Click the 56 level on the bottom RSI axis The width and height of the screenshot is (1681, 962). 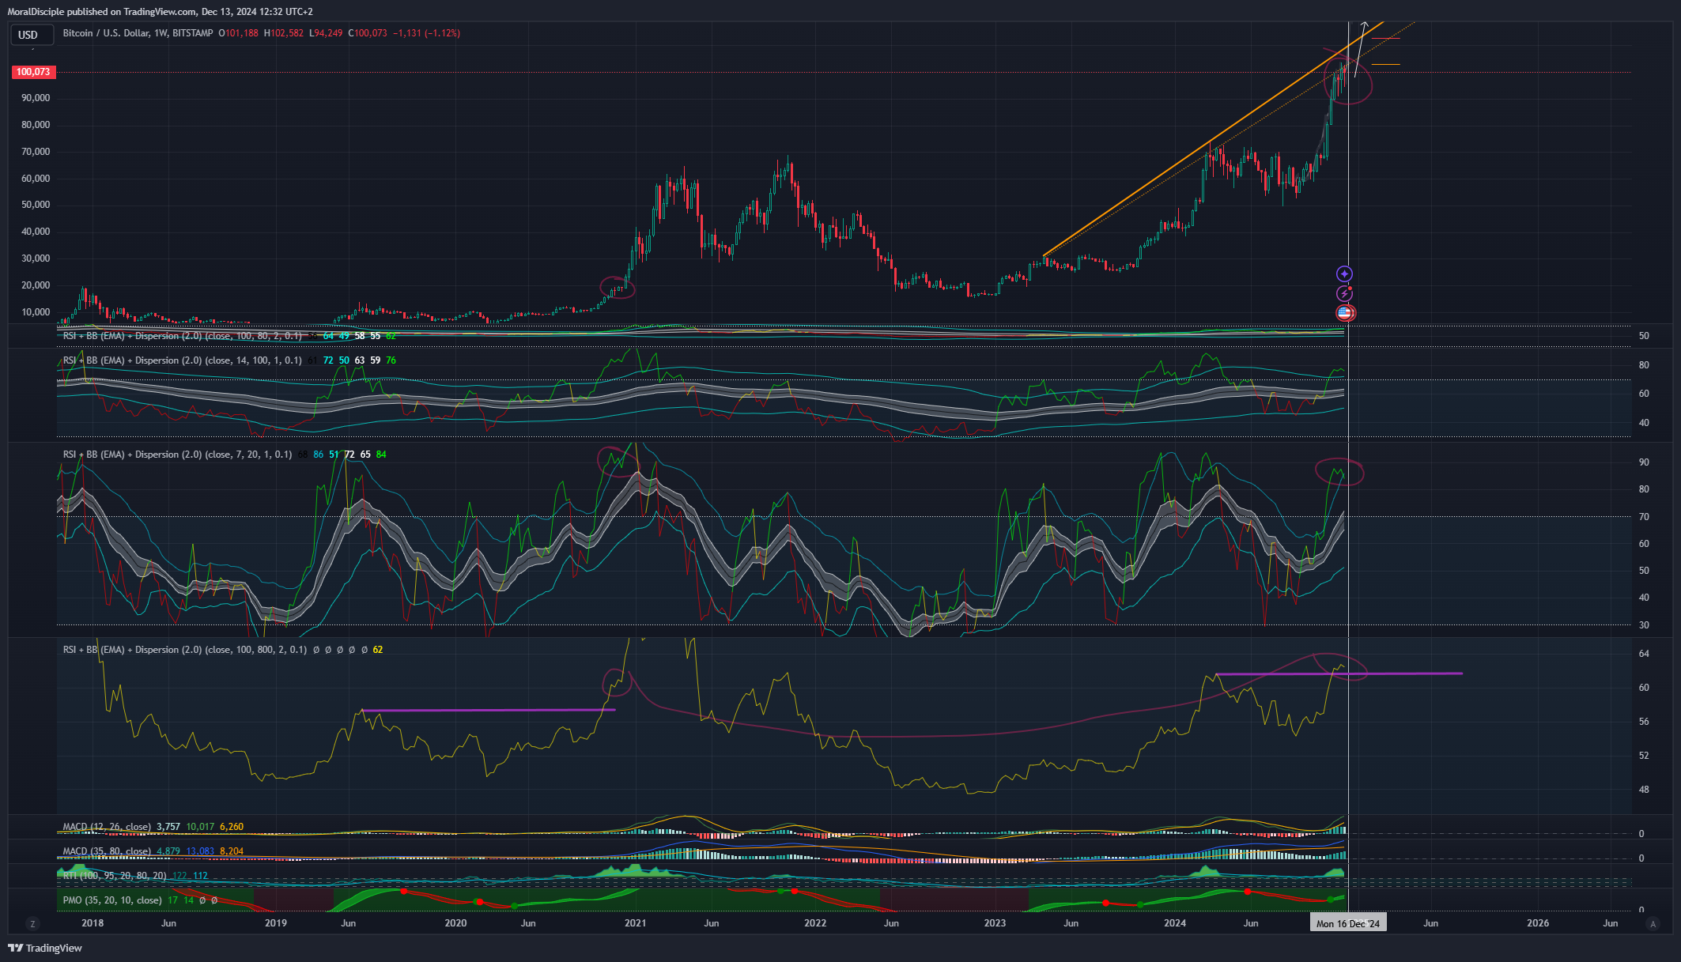(x=1644, y=722)
